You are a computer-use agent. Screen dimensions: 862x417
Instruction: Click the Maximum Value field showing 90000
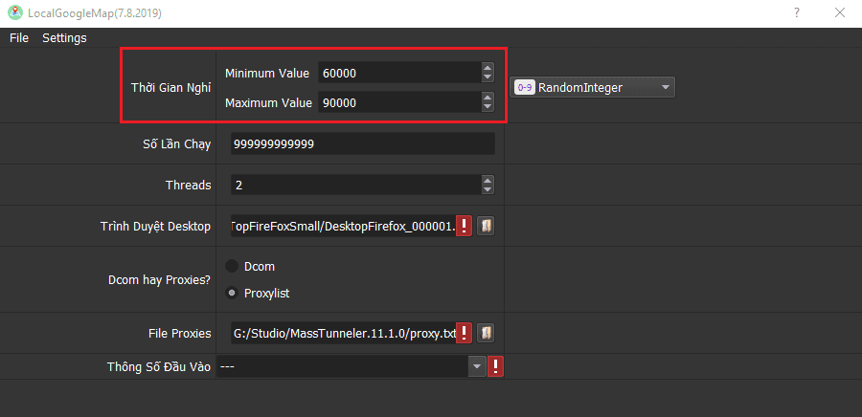click(399, 102)
